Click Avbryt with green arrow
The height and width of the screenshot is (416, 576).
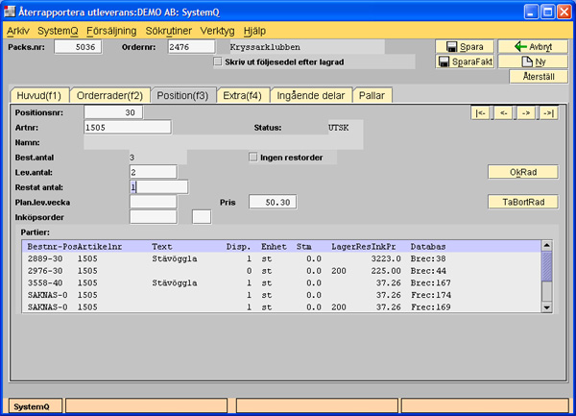(533, 47)
